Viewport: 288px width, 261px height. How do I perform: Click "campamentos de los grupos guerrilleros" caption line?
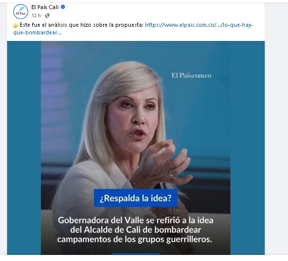click(x=134, y=239)
